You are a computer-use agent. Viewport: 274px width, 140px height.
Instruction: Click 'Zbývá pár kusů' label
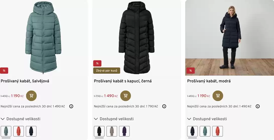tap(107, 71)
